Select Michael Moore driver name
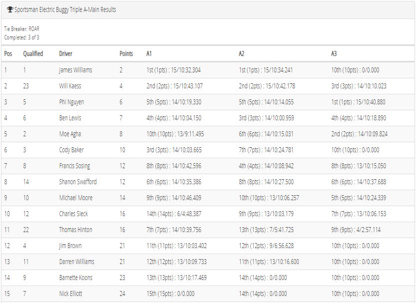416x303 pixels. (75, 198)
